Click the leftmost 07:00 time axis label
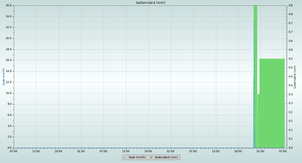The height and width of the screenshot is (163, 302). (x=14, y=151)
